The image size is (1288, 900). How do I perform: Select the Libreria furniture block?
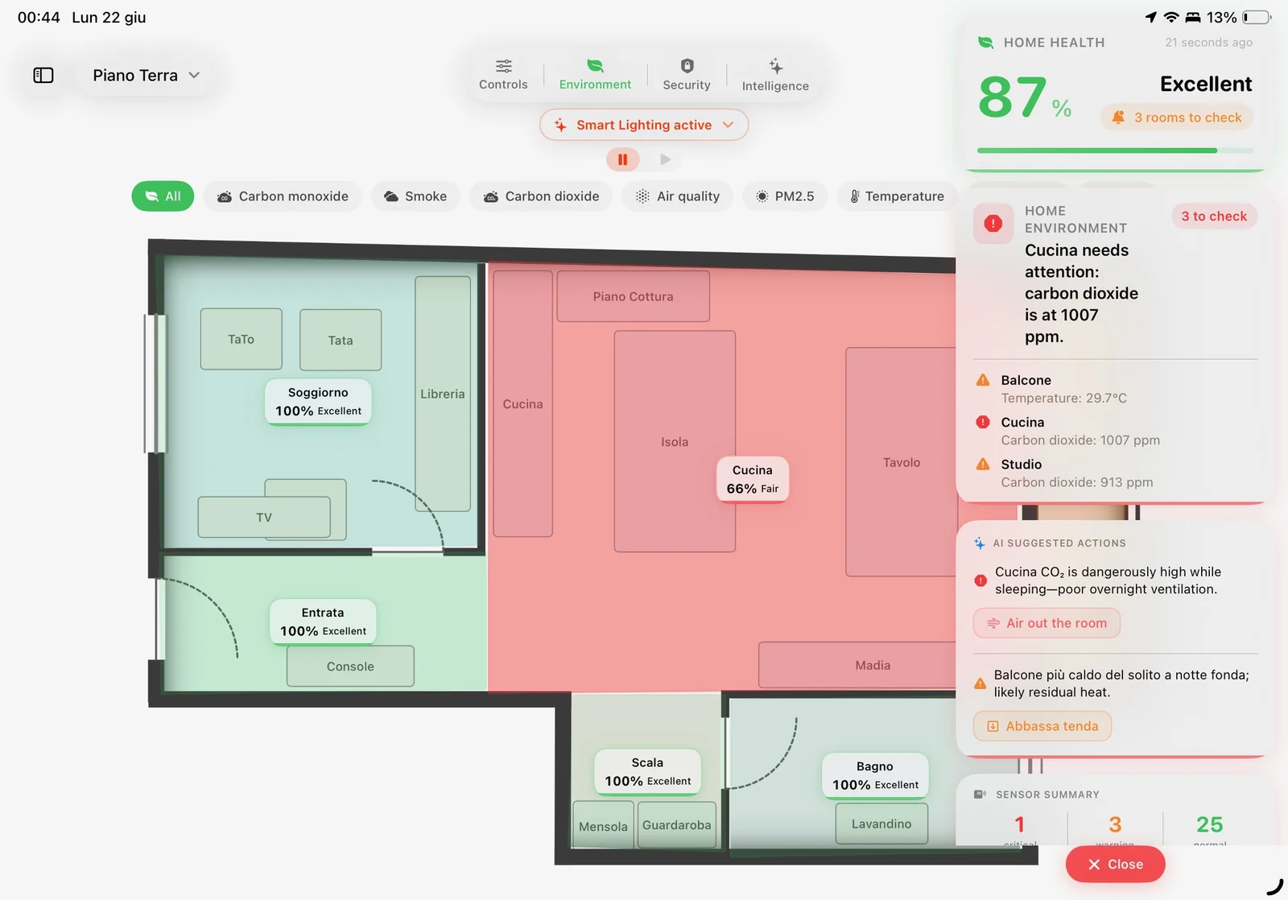tap(443, 394)
